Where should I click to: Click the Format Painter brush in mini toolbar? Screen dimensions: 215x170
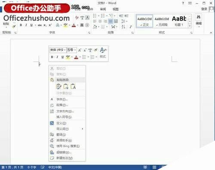click(x=95, y=50)
